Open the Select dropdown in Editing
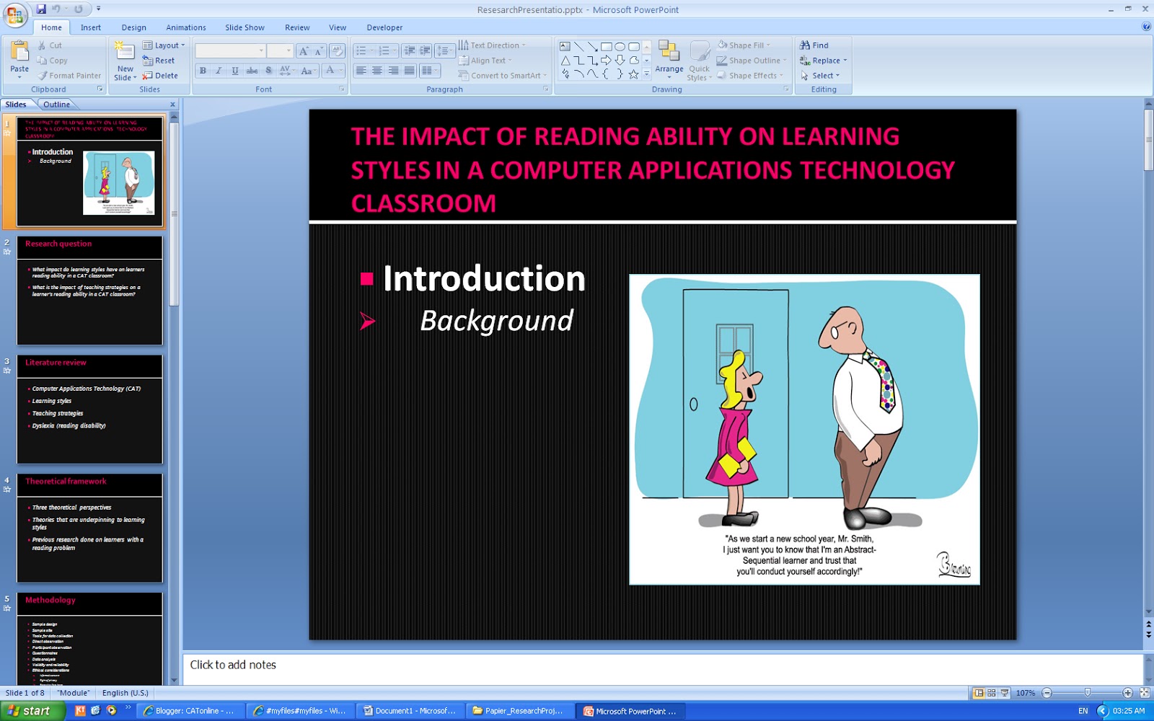Image resolution: width=1154 pixels, height=721 pixels. point(820,76)
